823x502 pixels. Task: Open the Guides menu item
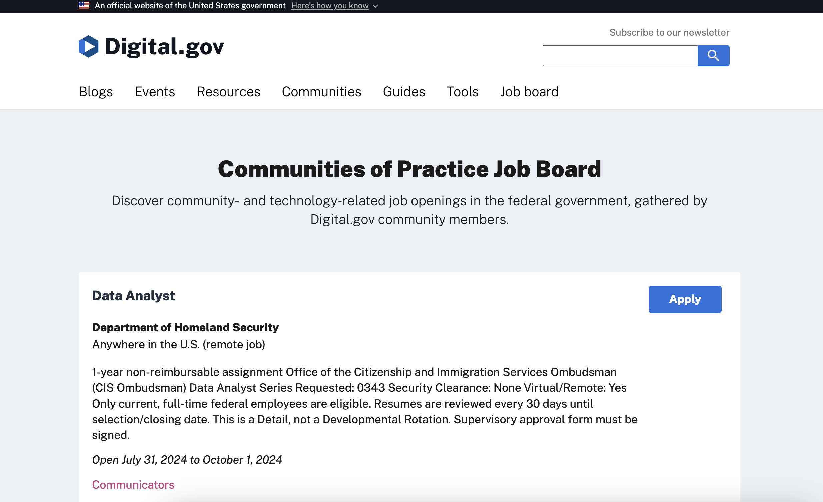click(404, 92)
